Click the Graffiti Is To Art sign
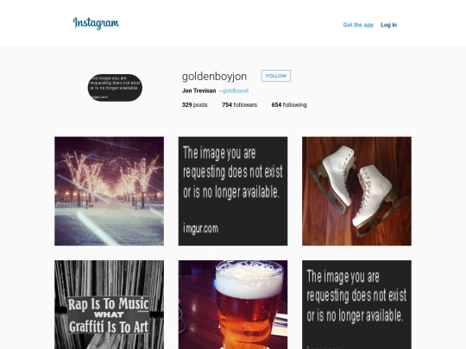 (x=109, y=327)
